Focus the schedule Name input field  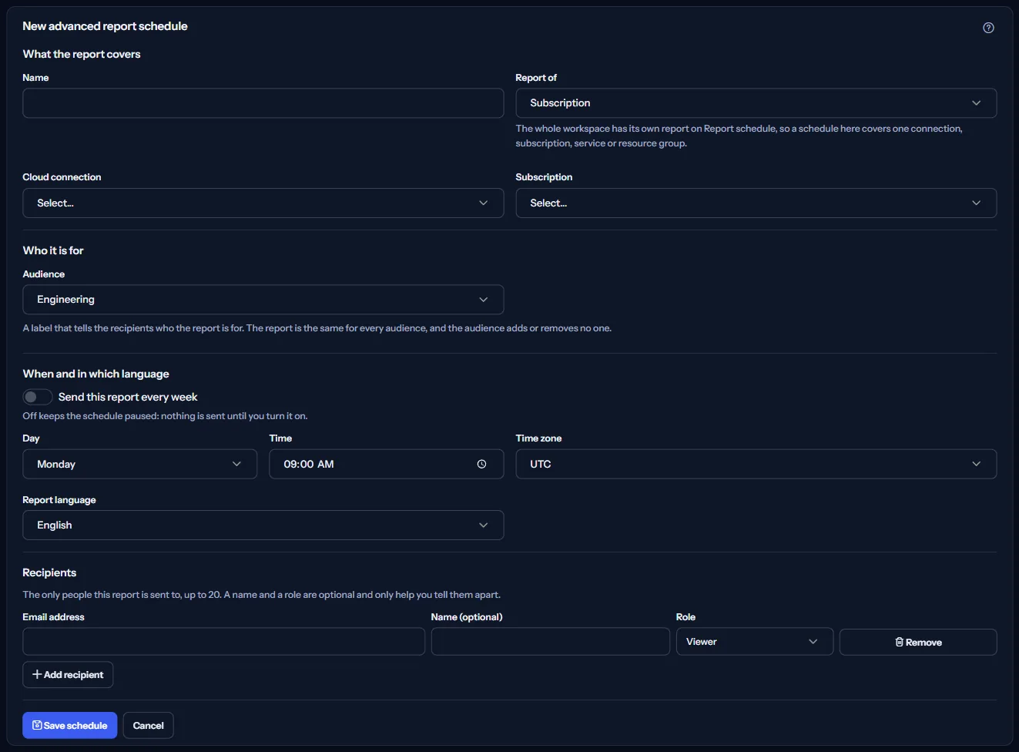pyautogui.click(x=263, y=103)
